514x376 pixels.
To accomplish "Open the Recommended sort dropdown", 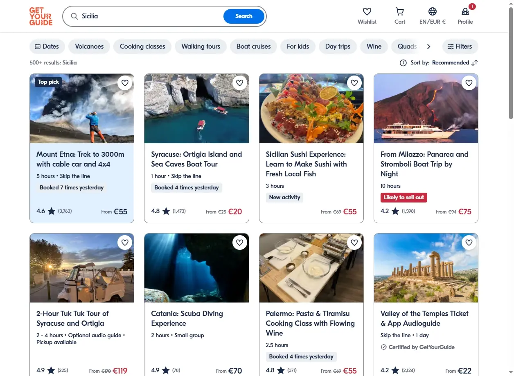I will pos(451,63).
